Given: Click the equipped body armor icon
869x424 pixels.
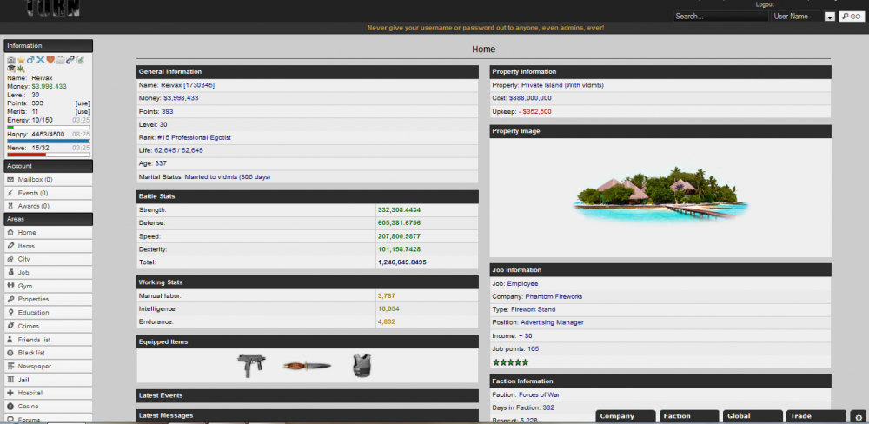Looking at the screenshot, I should pos(362,365).
